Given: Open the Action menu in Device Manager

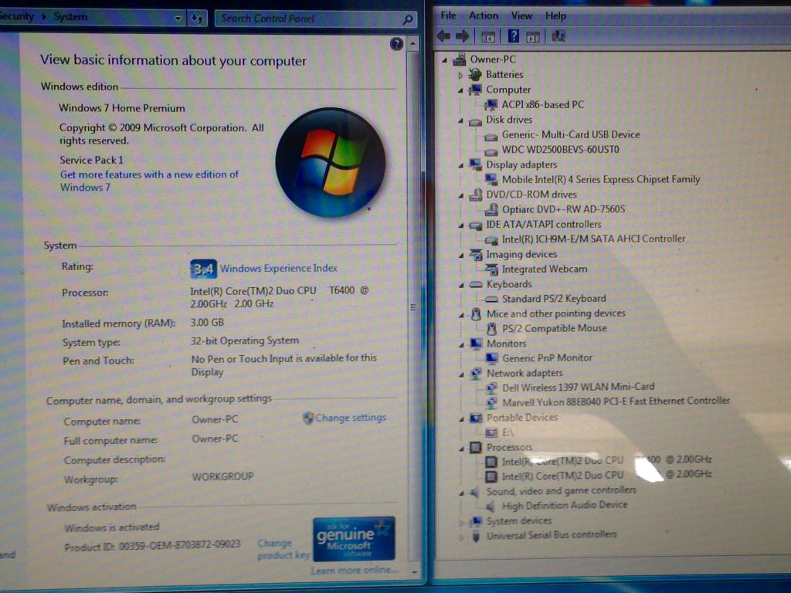Looking at the screenshot, I should [483, 15].
